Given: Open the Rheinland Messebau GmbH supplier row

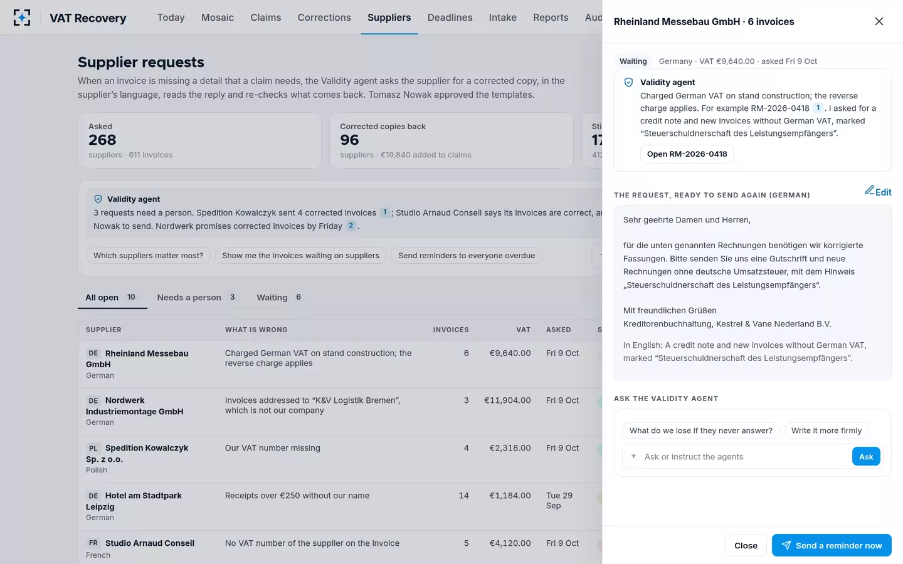Looking at the screenshot, I should pyautogui.click(x=340, y=364).
